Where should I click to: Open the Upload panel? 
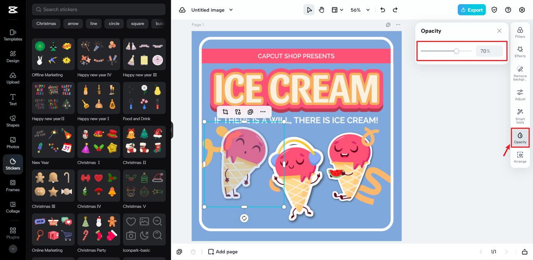coord(13,78)
